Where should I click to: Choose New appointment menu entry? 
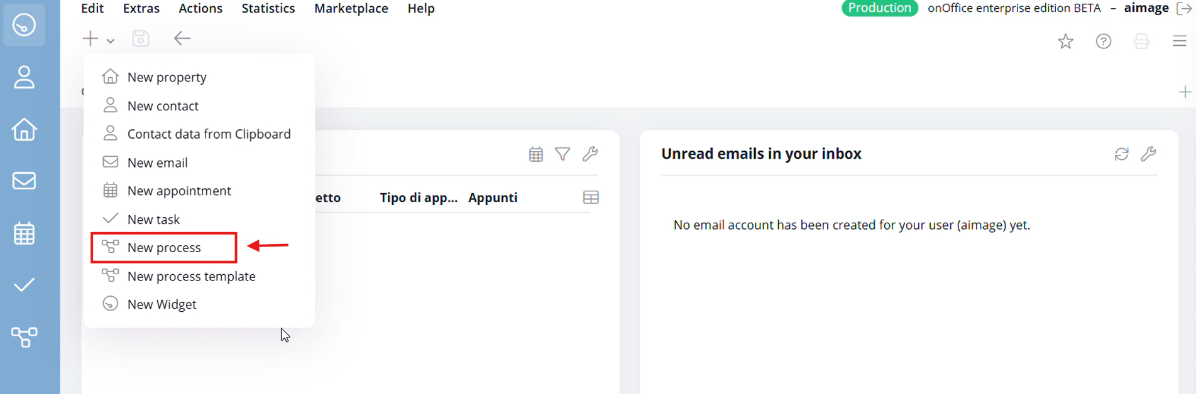(179, 191)
